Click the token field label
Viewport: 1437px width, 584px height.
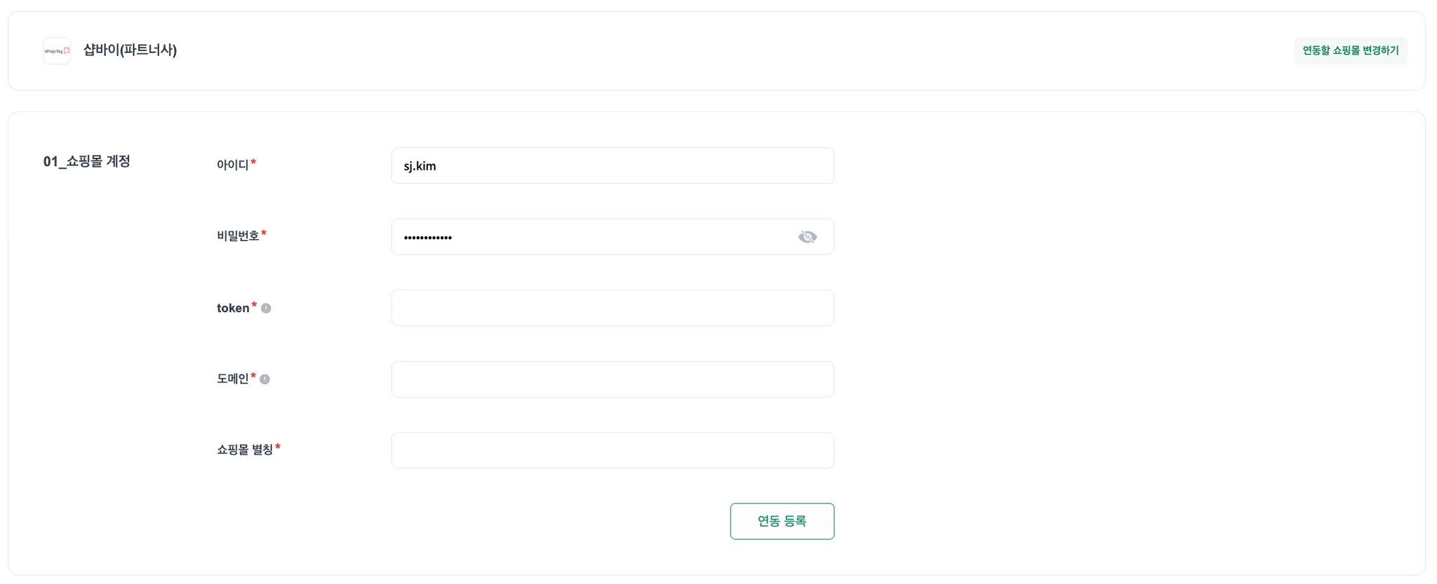pyautogui.click(x=232, y=308)
